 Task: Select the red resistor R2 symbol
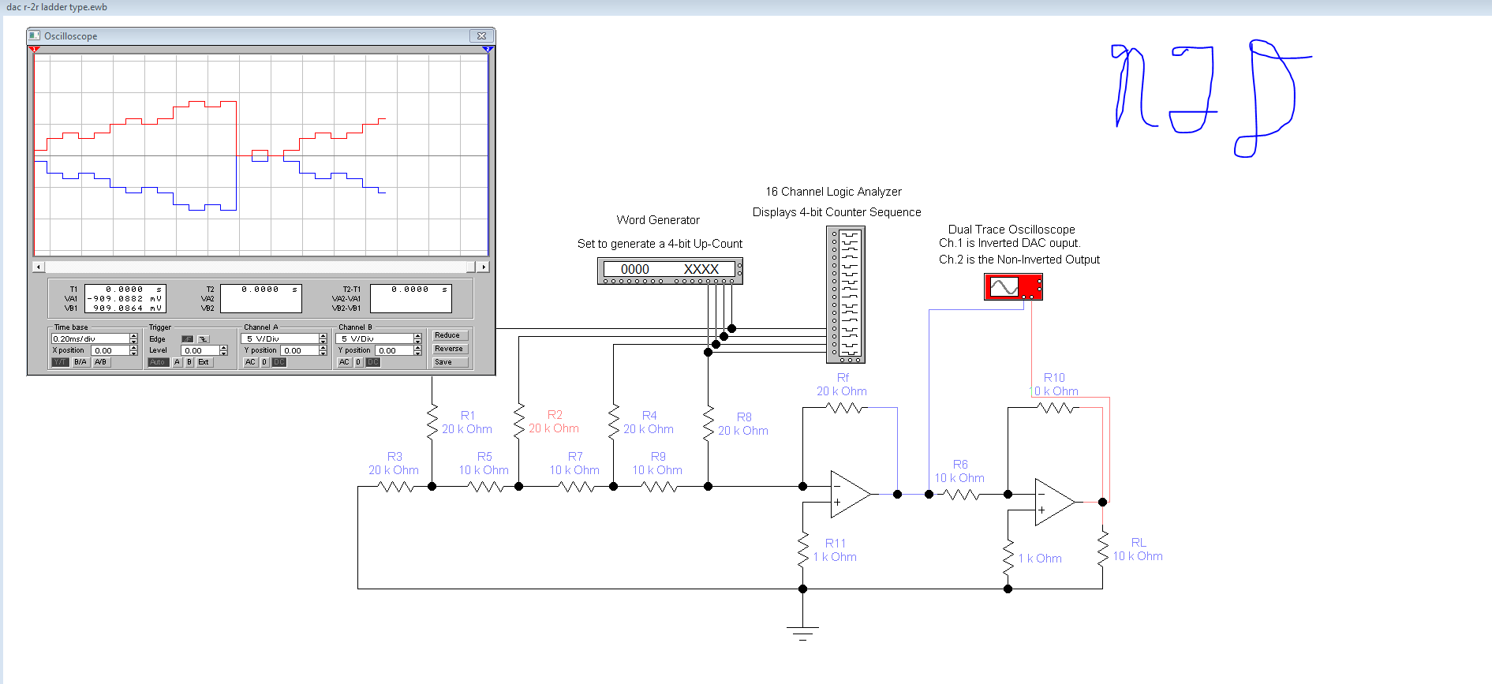[519, 422]
